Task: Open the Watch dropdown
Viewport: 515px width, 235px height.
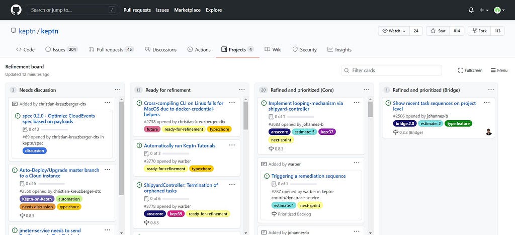Action: click(394, 31)
